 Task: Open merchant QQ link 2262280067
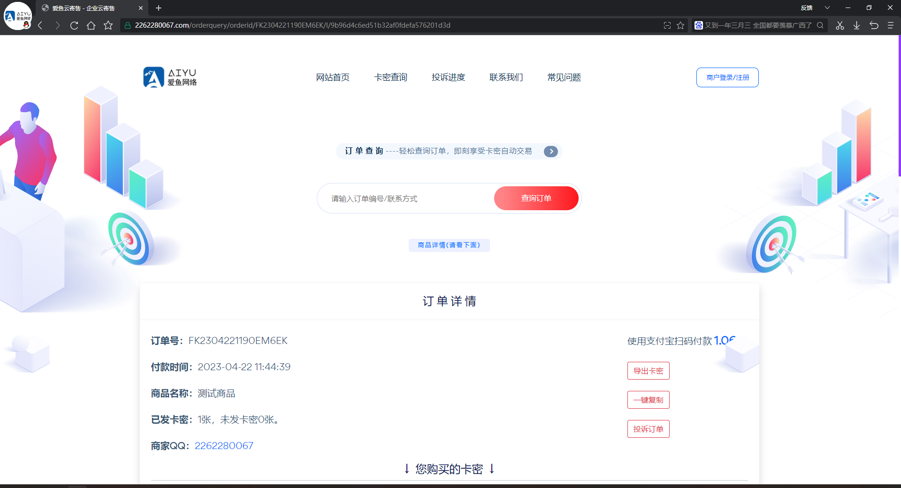click(224, 446)
